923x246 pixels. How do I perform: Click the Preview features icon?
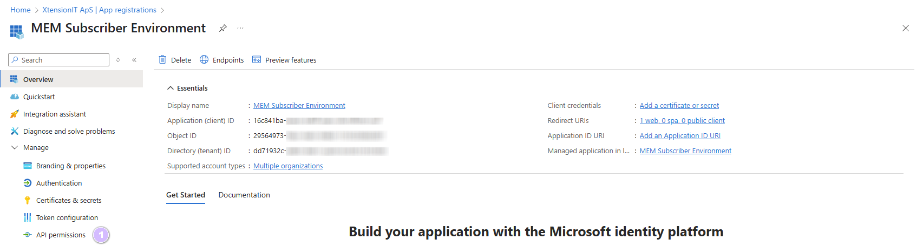tap(257, 60)
